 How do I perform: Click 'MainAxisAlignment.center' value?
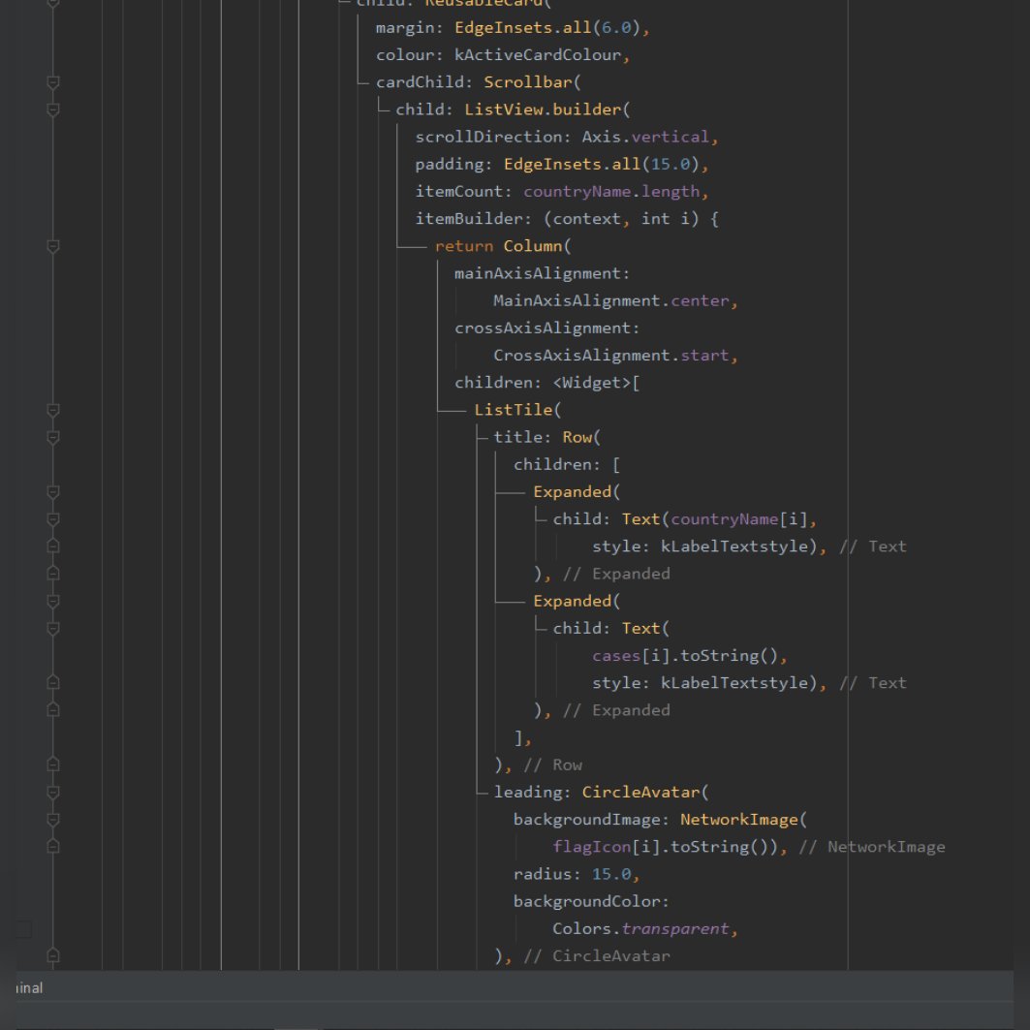[610, 300]
